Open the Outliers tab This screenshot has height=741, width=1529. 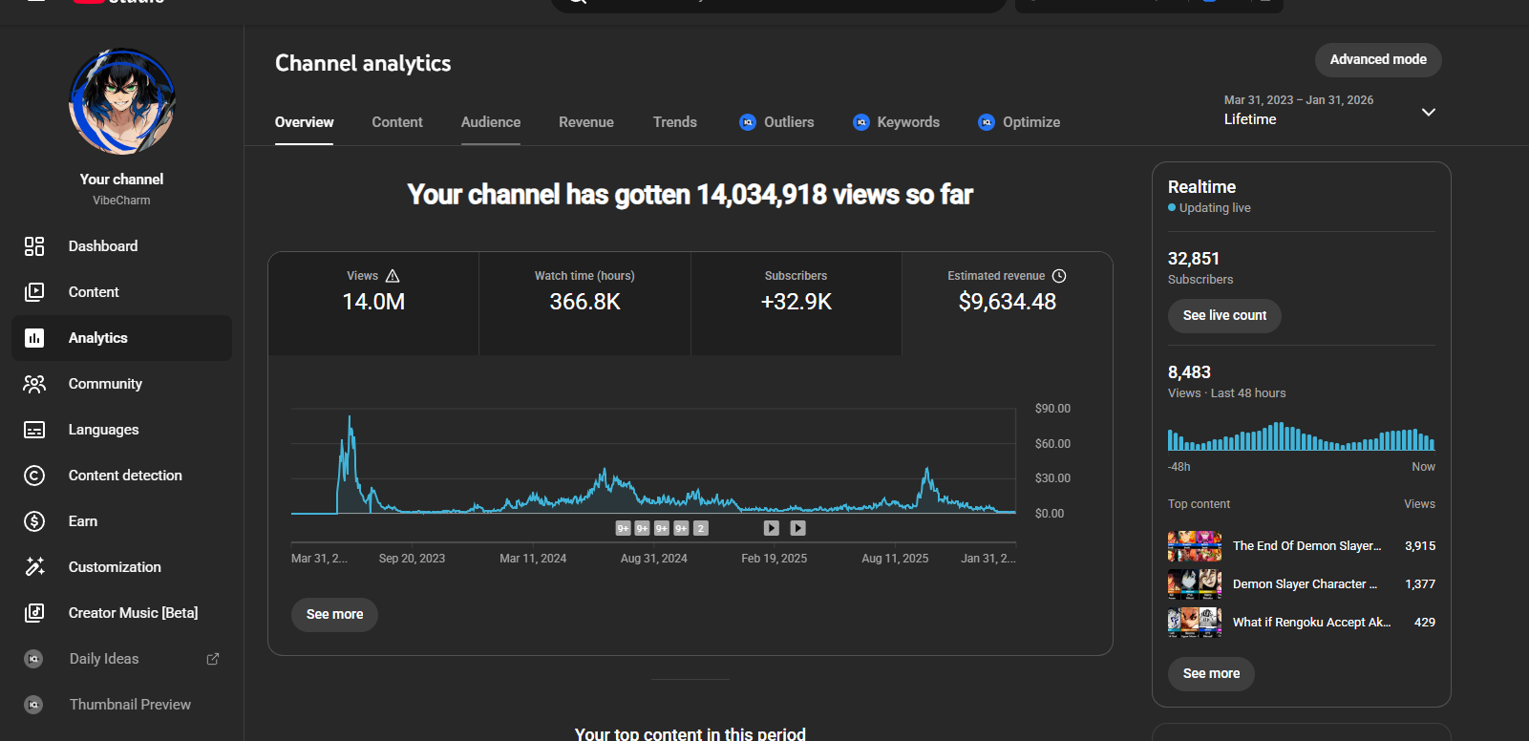pyautogui.click(x=776, y=122)
